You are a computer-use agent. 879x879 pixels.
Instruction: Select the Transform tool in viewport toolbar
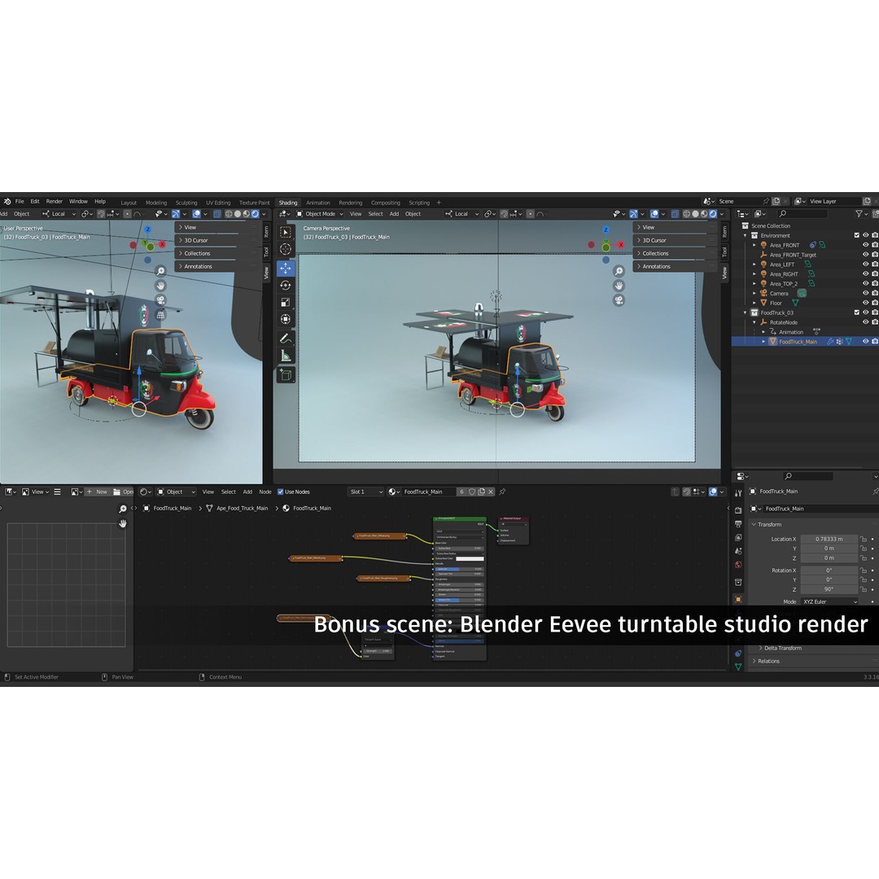(286, 319)
